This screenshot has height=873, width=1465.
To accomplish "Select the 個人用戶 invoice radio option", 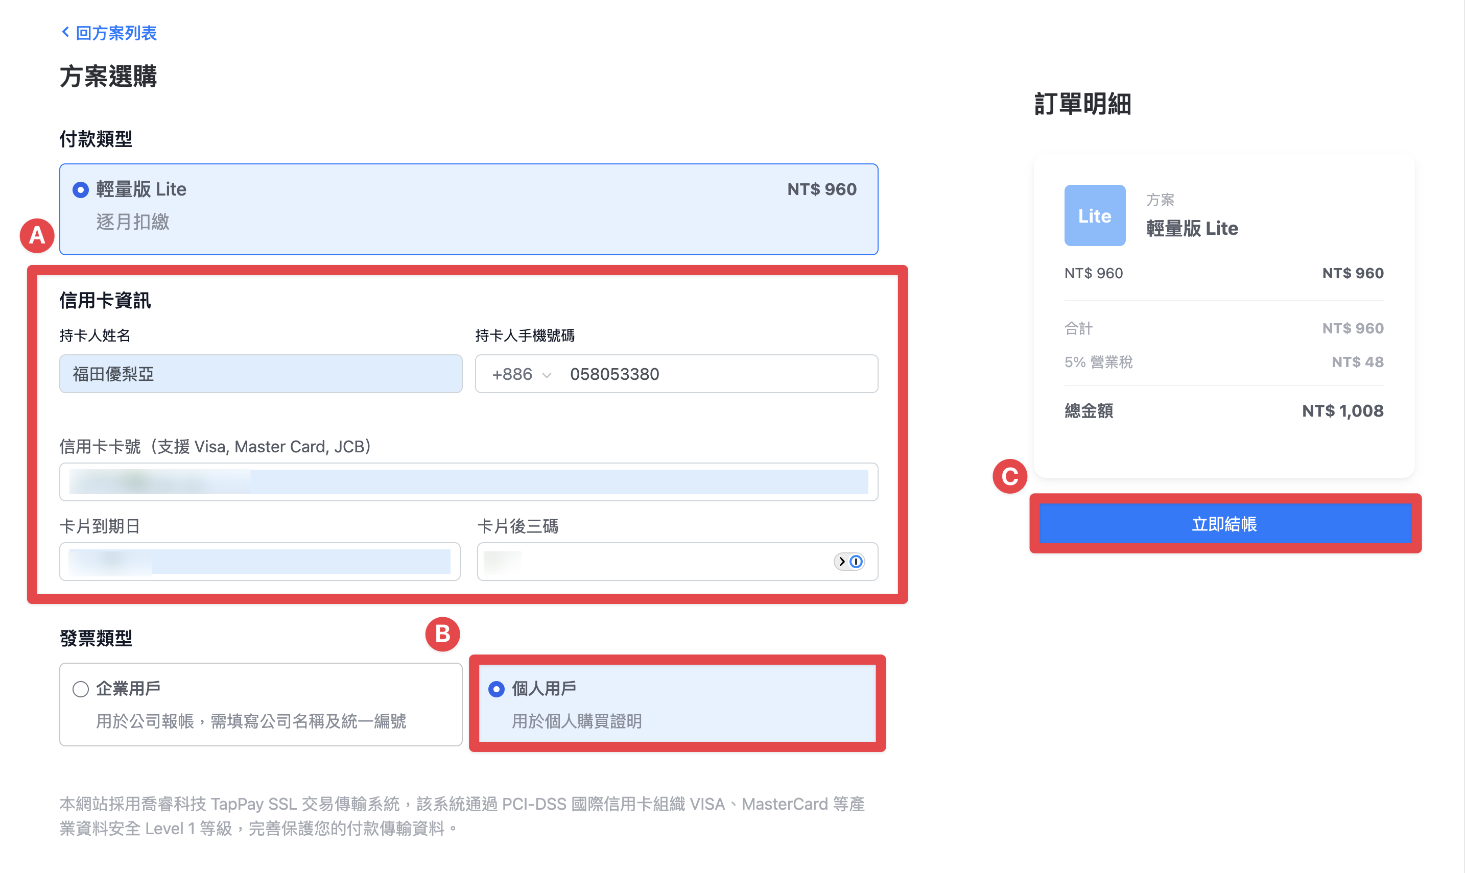I will click(x=496, y=689).
